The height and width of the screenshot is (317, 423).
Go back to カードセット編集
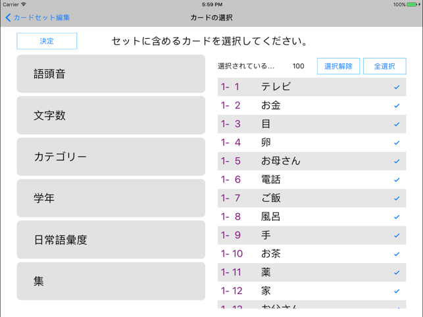37,18
